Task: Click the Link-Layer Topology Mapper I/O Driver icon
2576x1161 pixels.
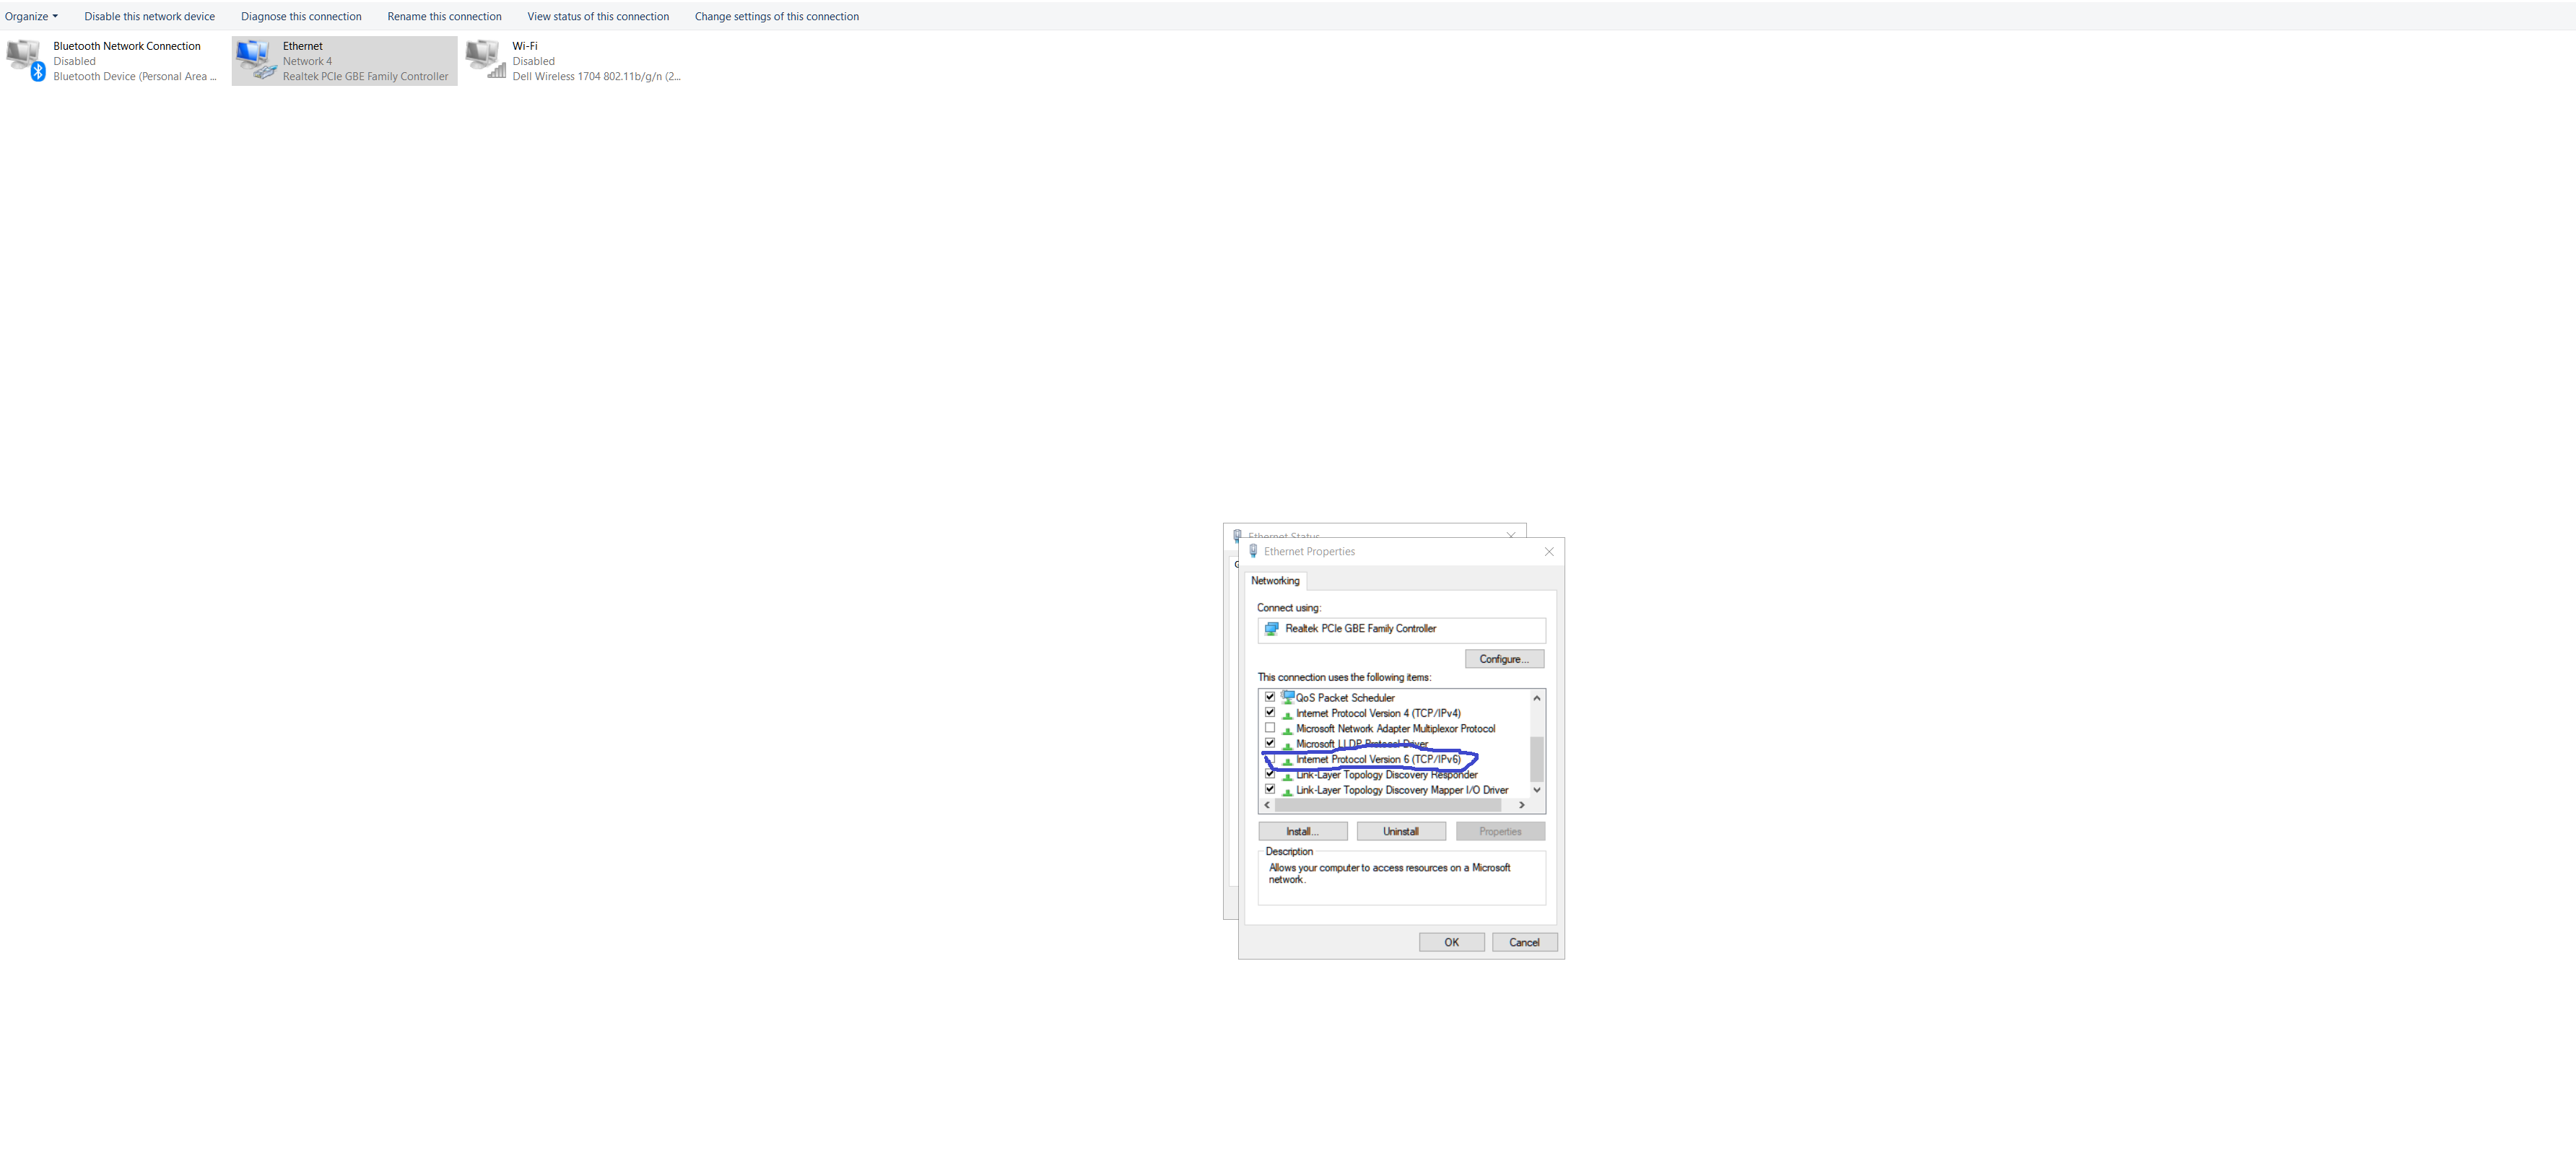Action: coord(1287,791)
